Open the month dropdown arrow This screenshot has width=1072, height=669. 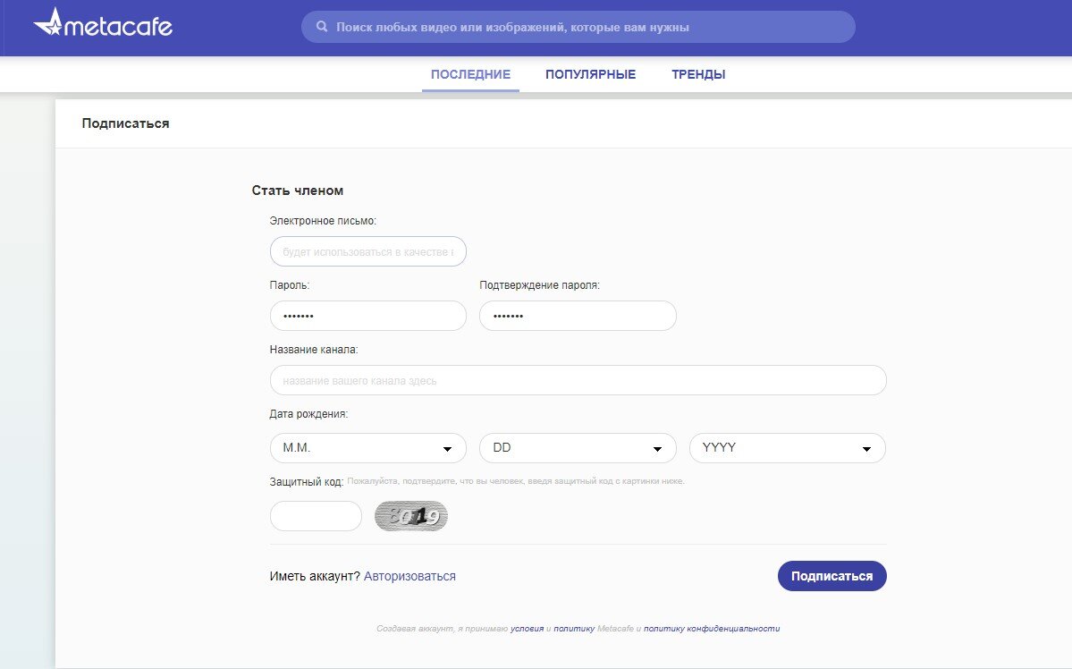(447, 449)
